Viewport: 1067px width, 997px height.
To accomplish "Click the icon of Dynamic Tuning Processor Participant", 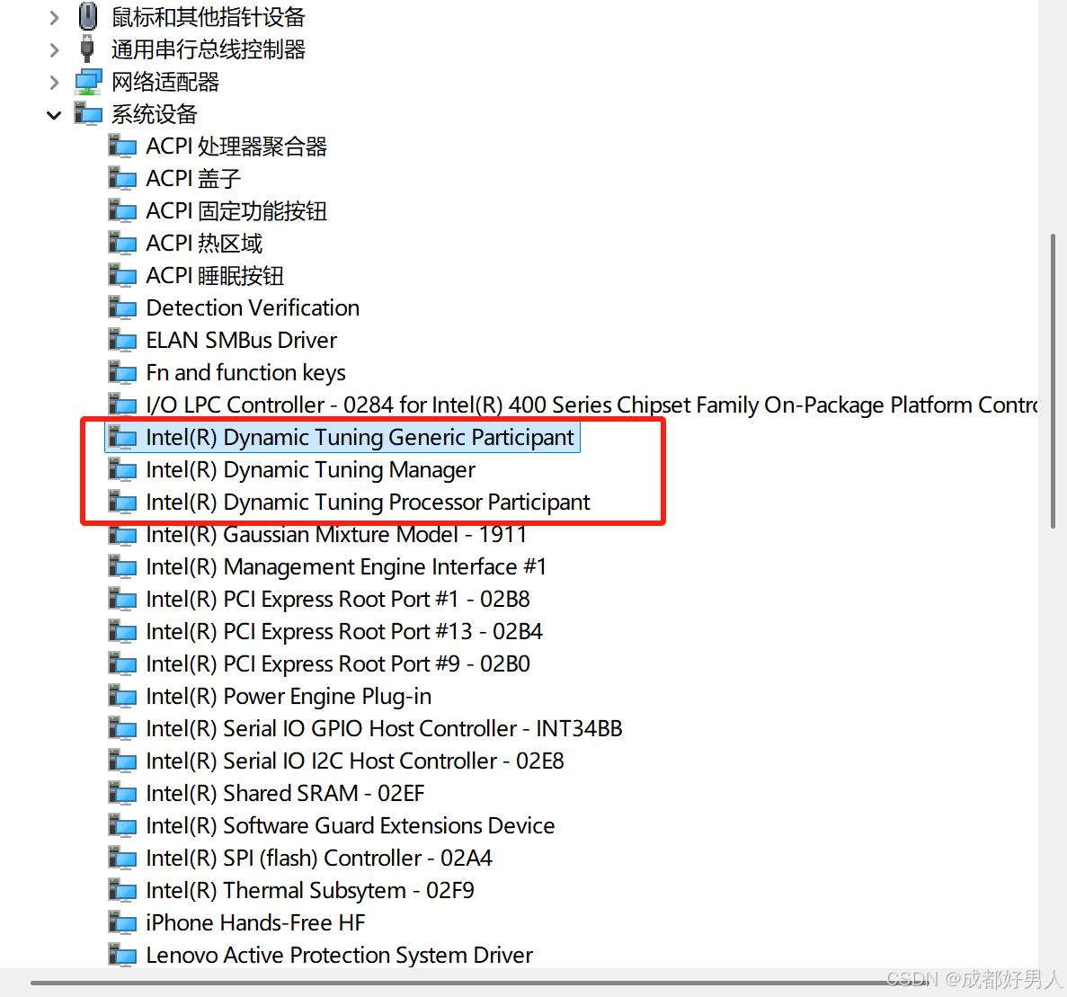I will [122, 502].
